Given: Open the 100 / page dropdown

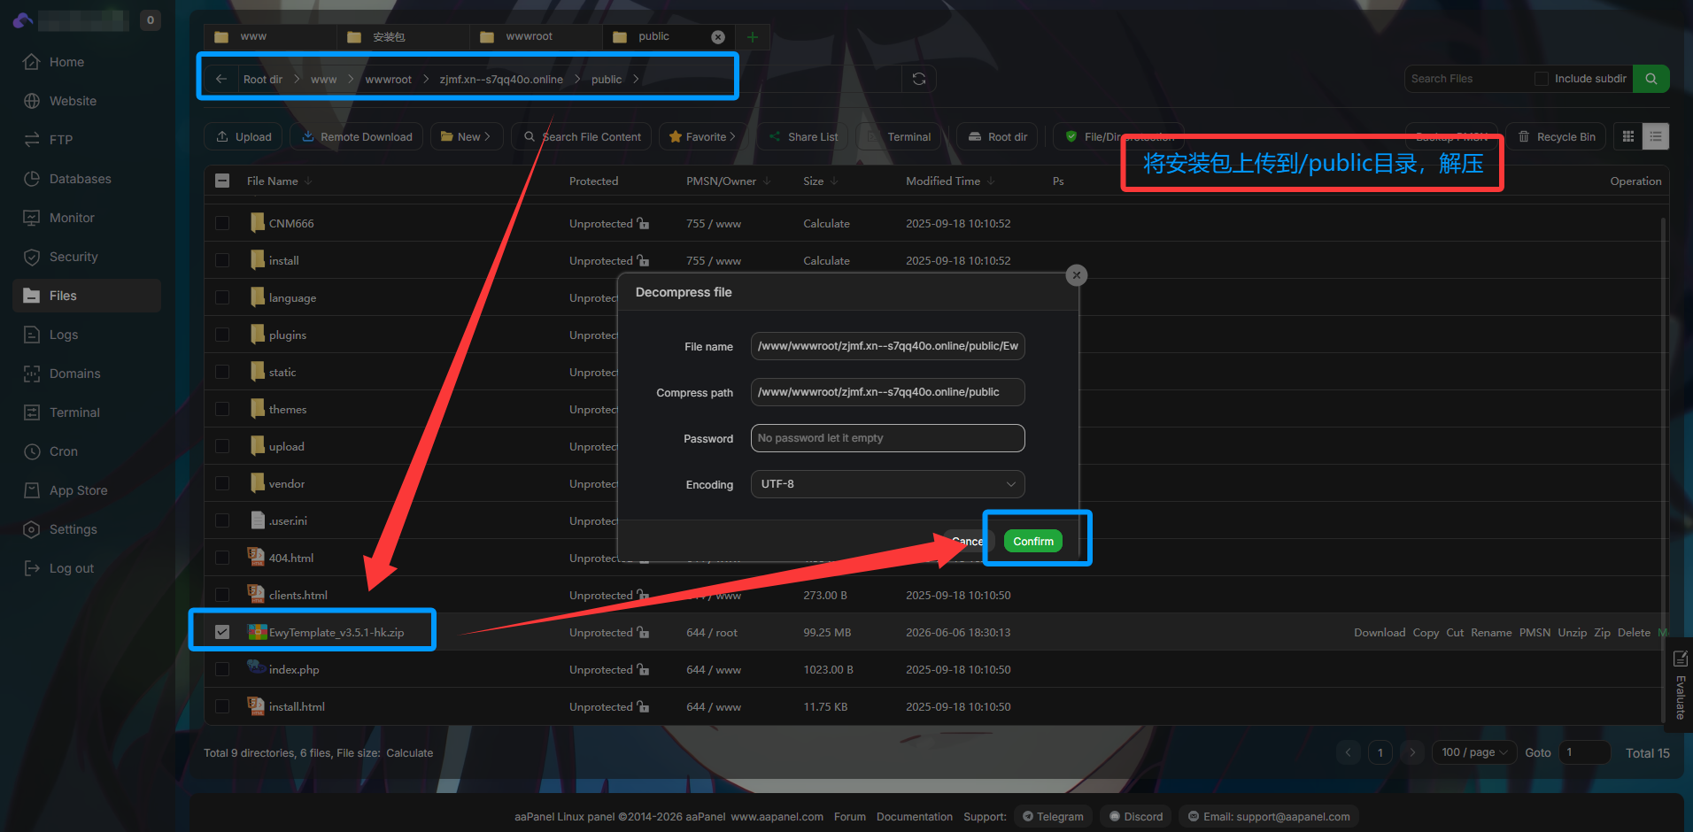Looking at the screenshot, I should [x=1474, y=752].
